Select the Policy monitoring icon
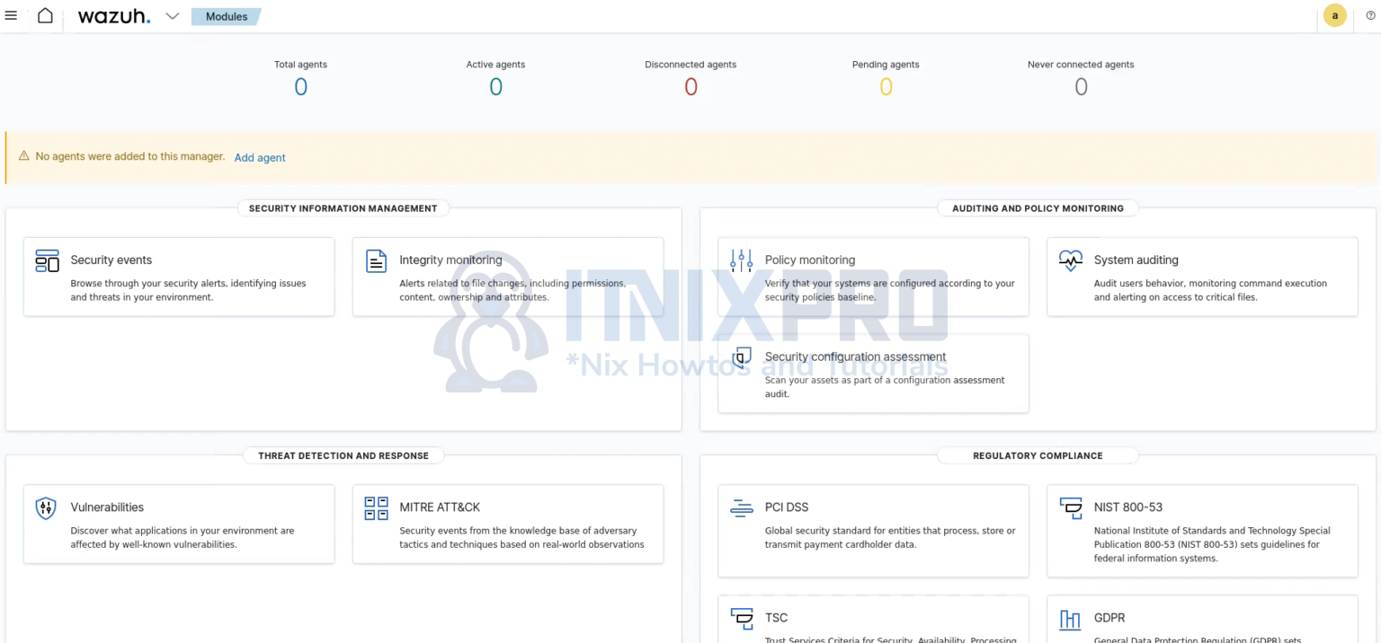The image size is (1381, 643). point(741,260)
